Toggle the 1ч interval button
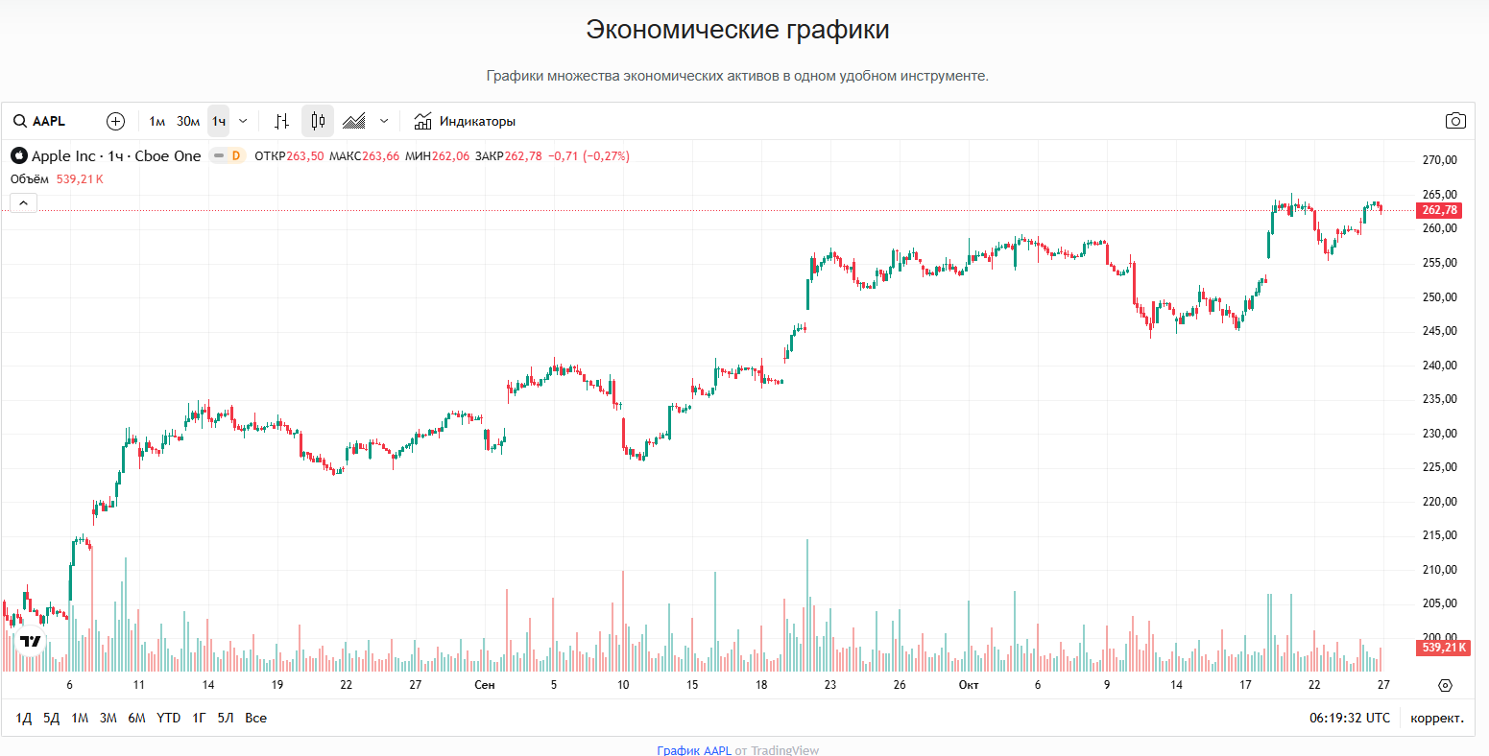This screenshot has width=1489, height=756. click(x=219, y=121)
